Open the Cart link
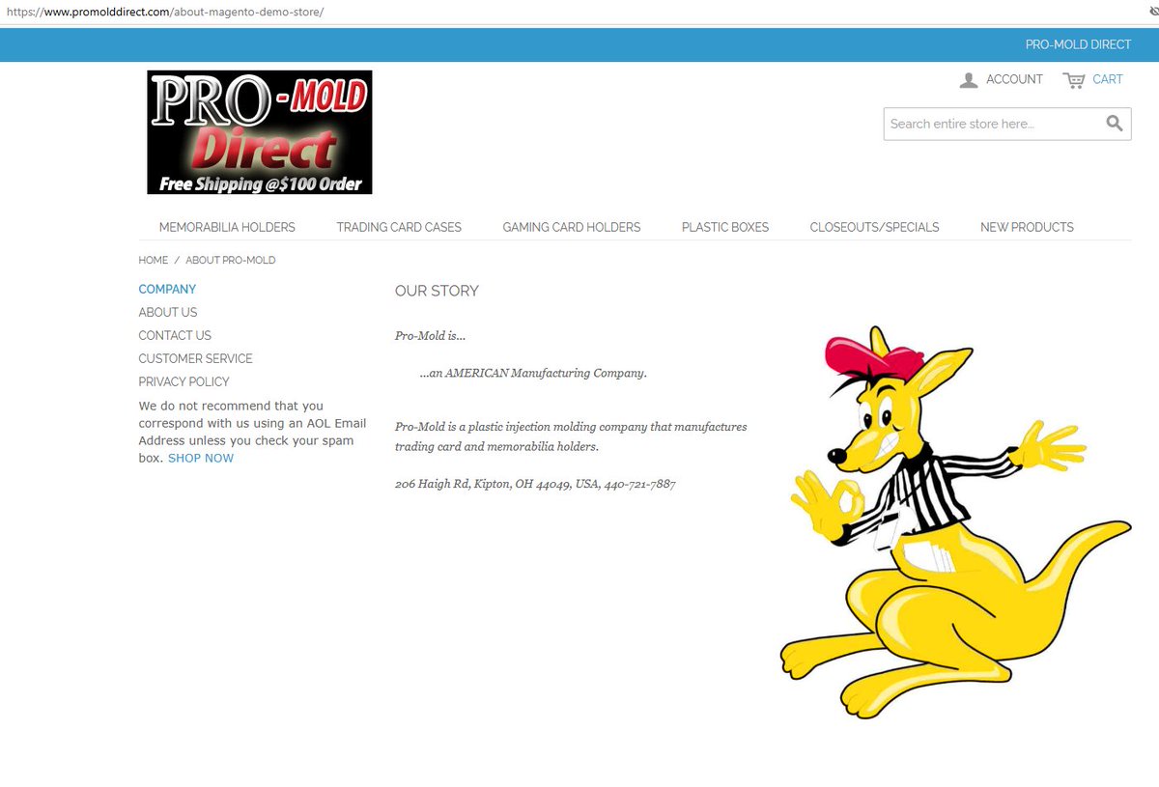Viewport: 1159px width, 787px height. pos(1108,79)
